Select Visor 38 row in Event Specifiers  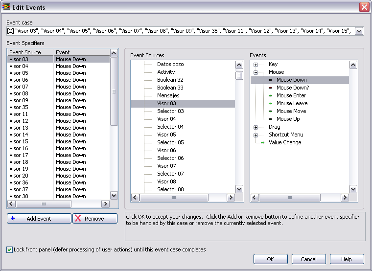pos(59,197)
